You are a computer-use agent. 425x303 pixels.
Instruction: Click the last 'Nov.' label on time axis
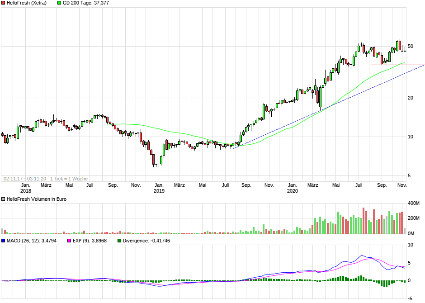pyautogui.click(x=402, y=185)
